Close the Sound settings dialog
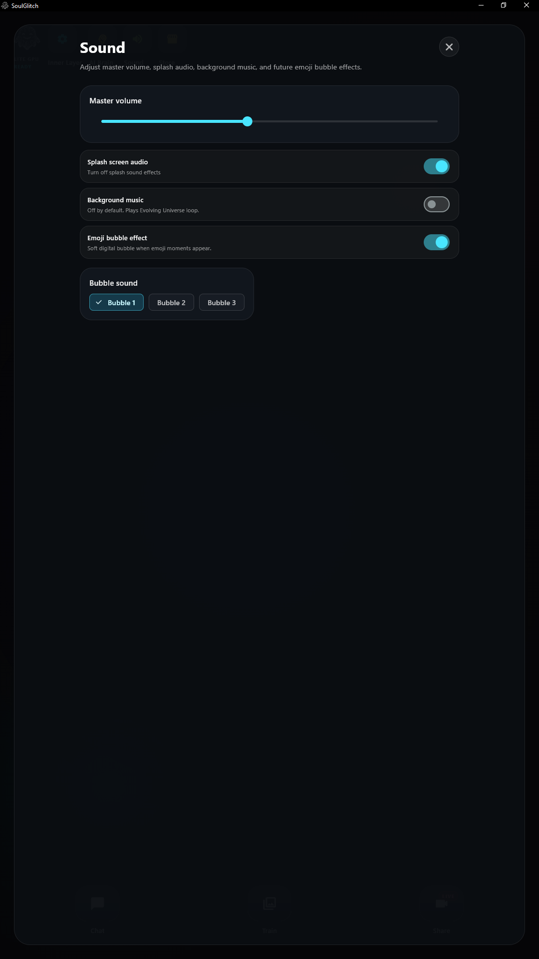Viewport: 539px width, 959px height. [x=449, y=47]
